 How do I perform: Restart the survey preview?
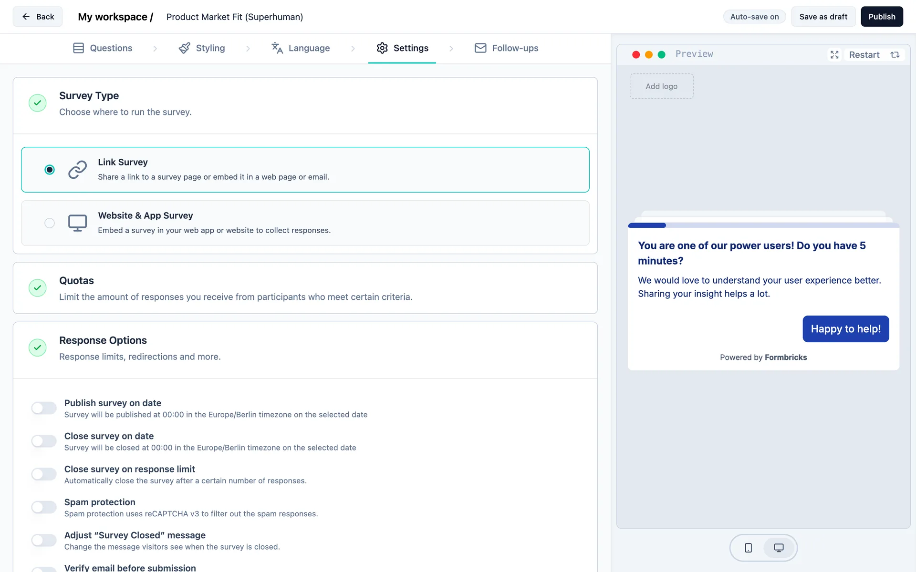coord(874,55)
